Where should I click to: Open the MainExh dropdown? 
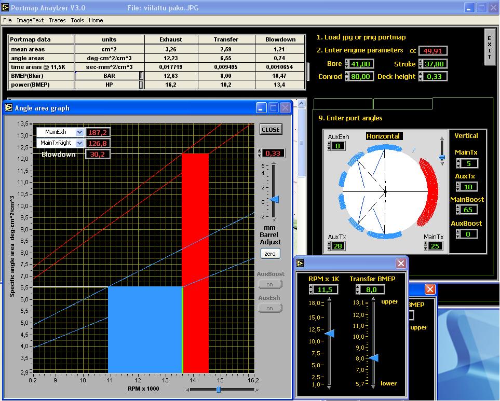[79, 132]
